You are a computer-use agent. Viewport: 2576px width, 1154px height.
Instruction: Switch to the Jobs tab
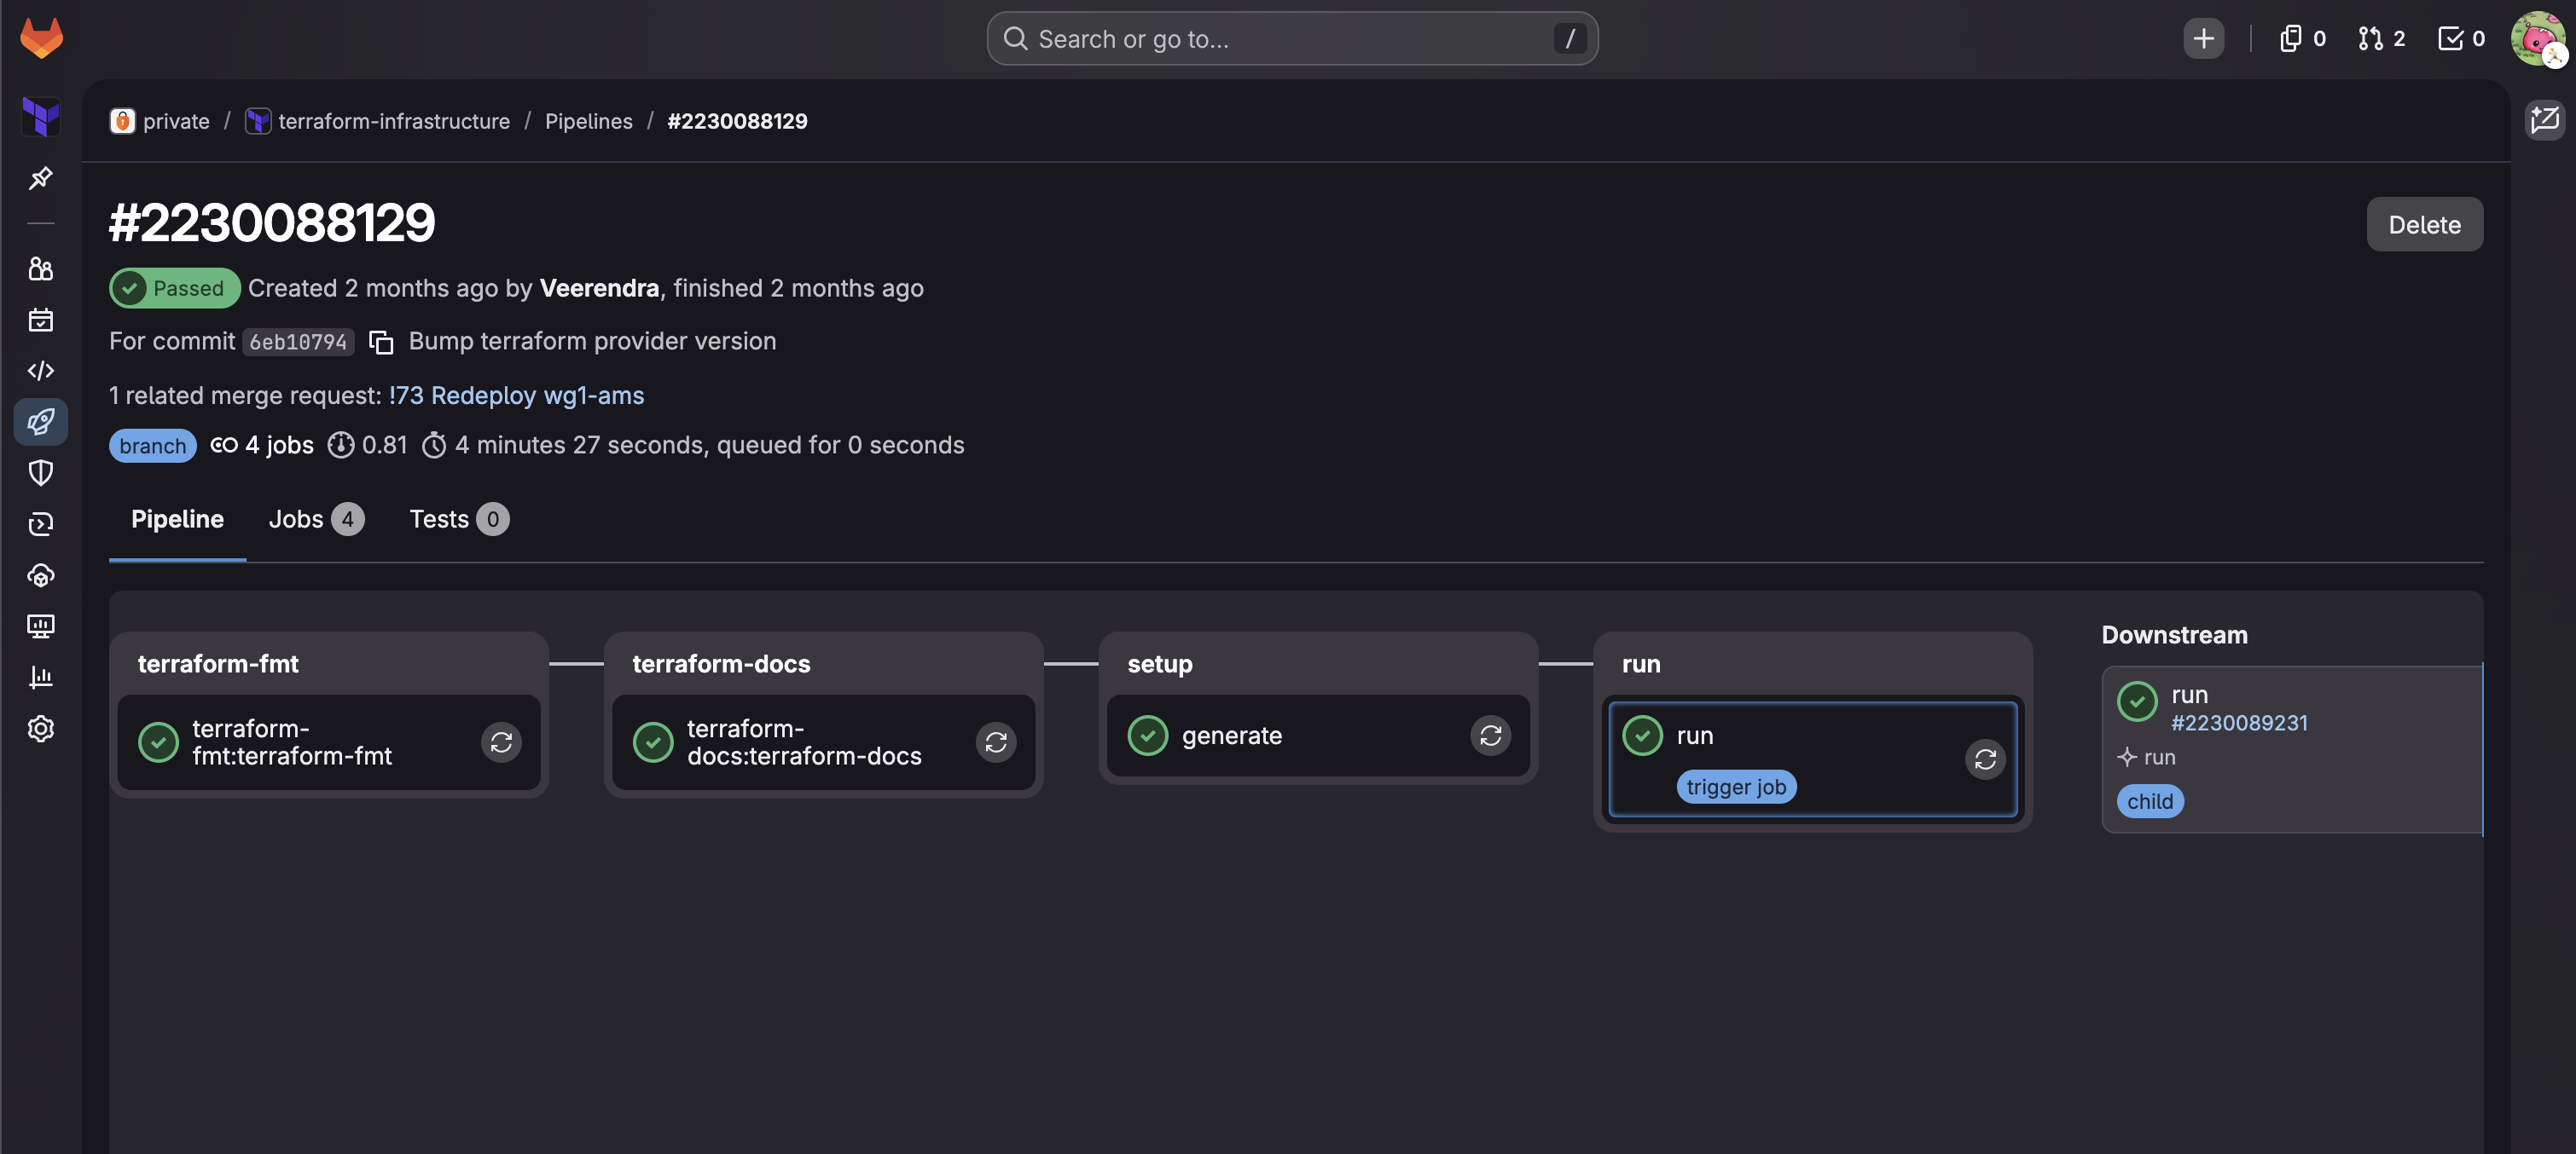pyautogui.click(x=316, y=520)
